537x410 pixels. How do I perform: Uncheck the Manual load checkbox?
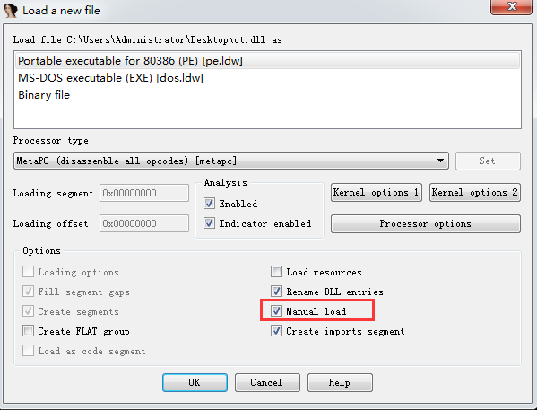pyautogui.click(x=276, y=311)
